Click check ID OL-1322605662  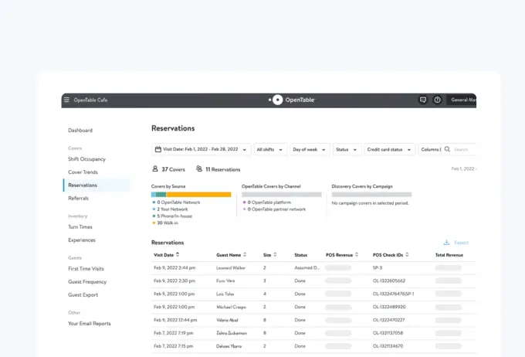389,281
